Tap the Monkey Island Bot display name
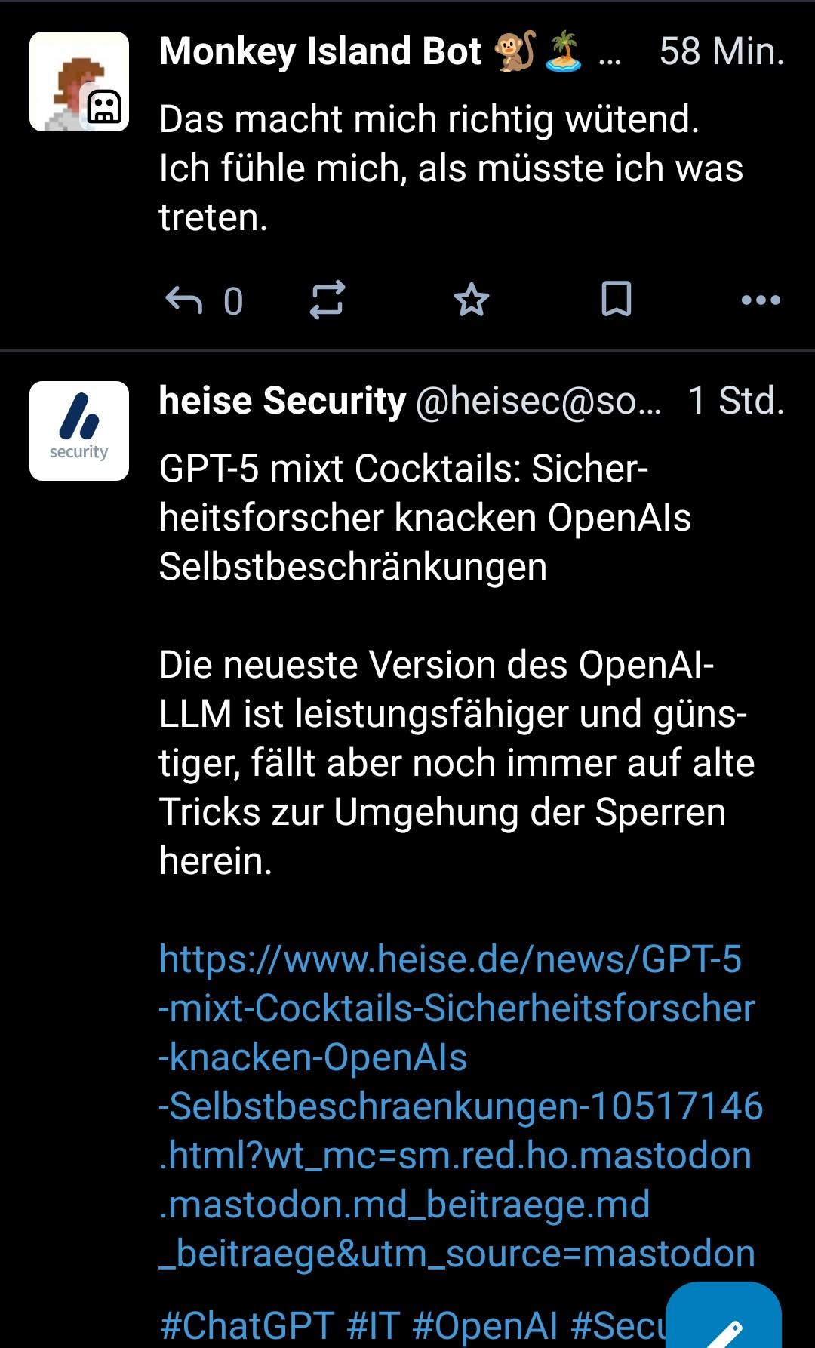The image size is (815, 1348). tap(320, 51)
